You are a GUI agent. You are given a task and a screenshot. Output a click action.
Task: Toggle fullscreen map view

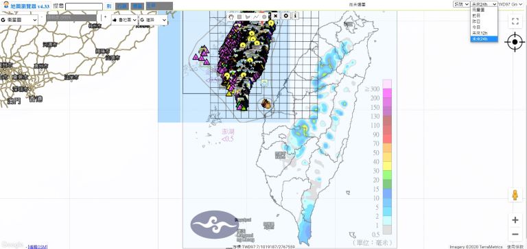515,22
